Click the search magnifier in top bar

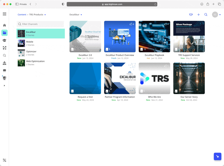pos(206,15)
